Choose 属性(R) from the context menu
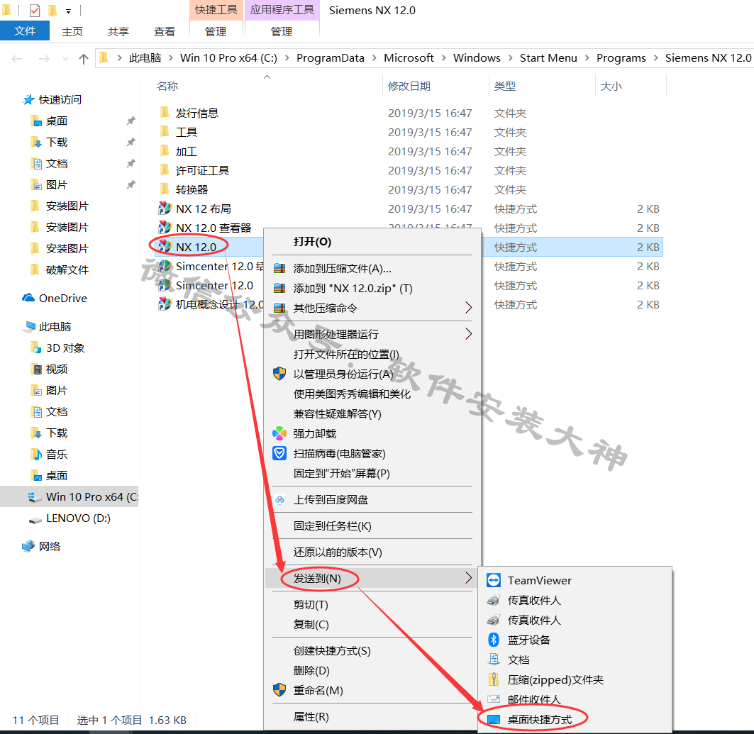The image size is (754, 734). pyautogui.click(x=372, y=717)
